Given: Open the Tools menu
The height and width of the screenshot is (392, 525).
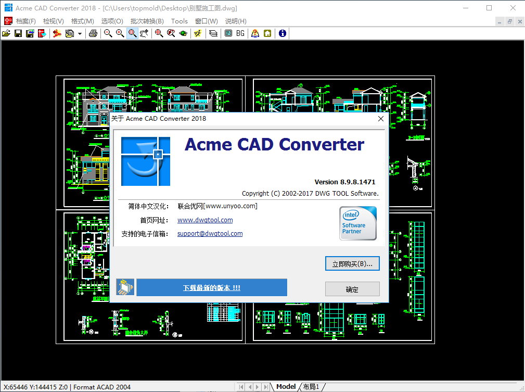Looking at the screenshot, I should (x=180, y=21).
